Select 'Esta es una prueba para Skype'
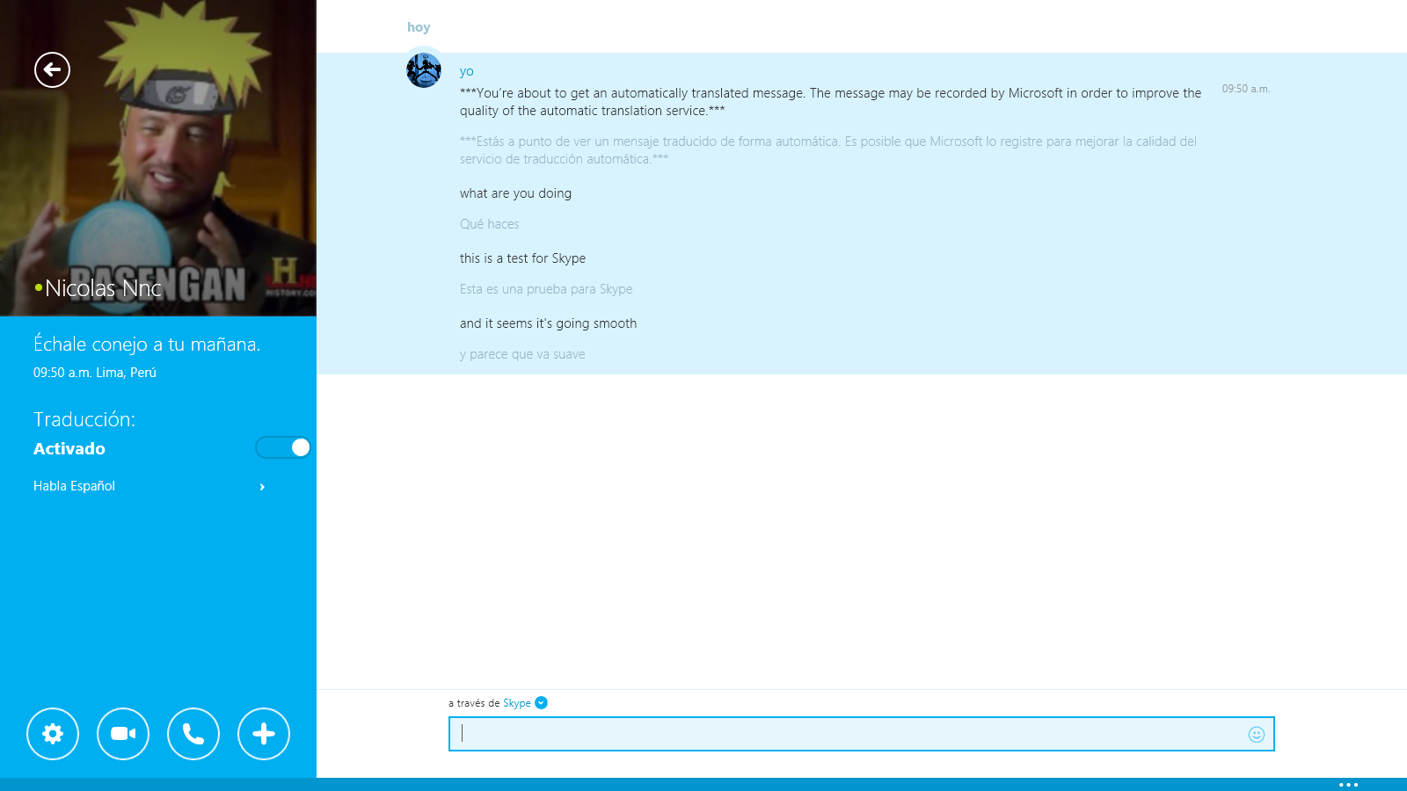 [546, 289]
